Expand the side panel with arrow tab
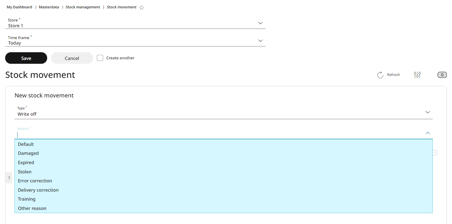 tap(9, 178)
